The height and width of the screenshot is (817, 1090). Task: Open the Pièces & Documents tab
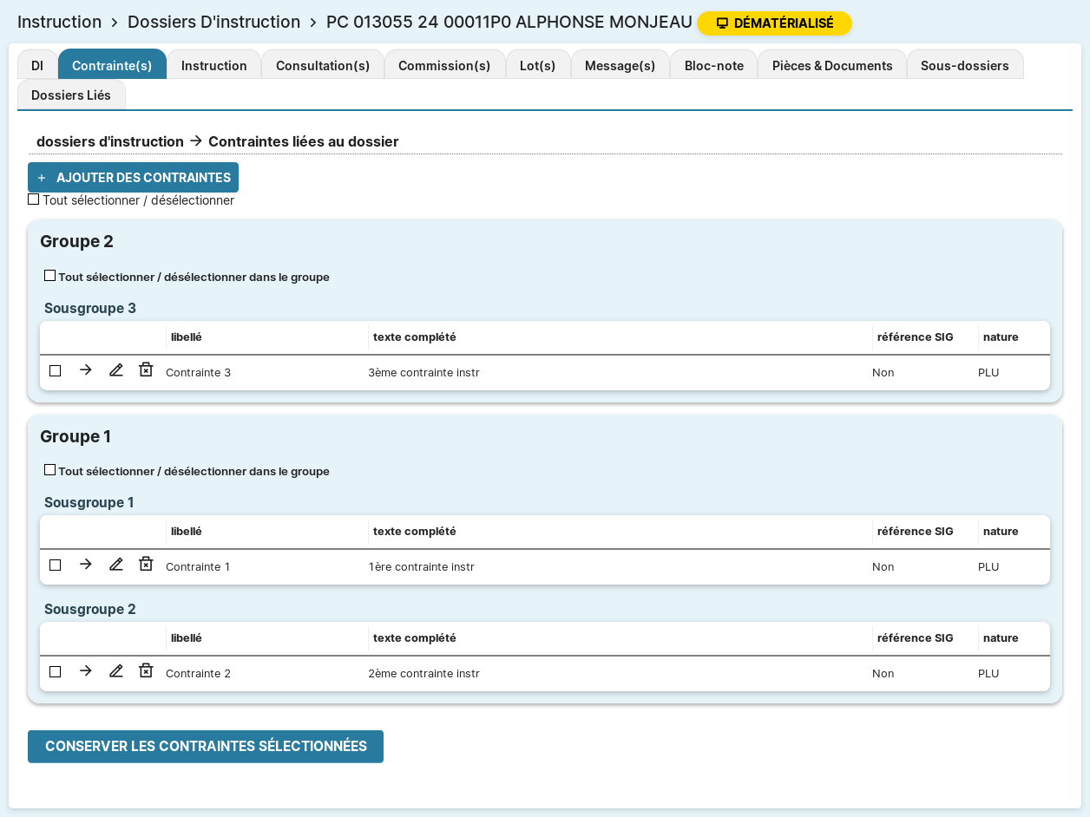coord(832,65)
